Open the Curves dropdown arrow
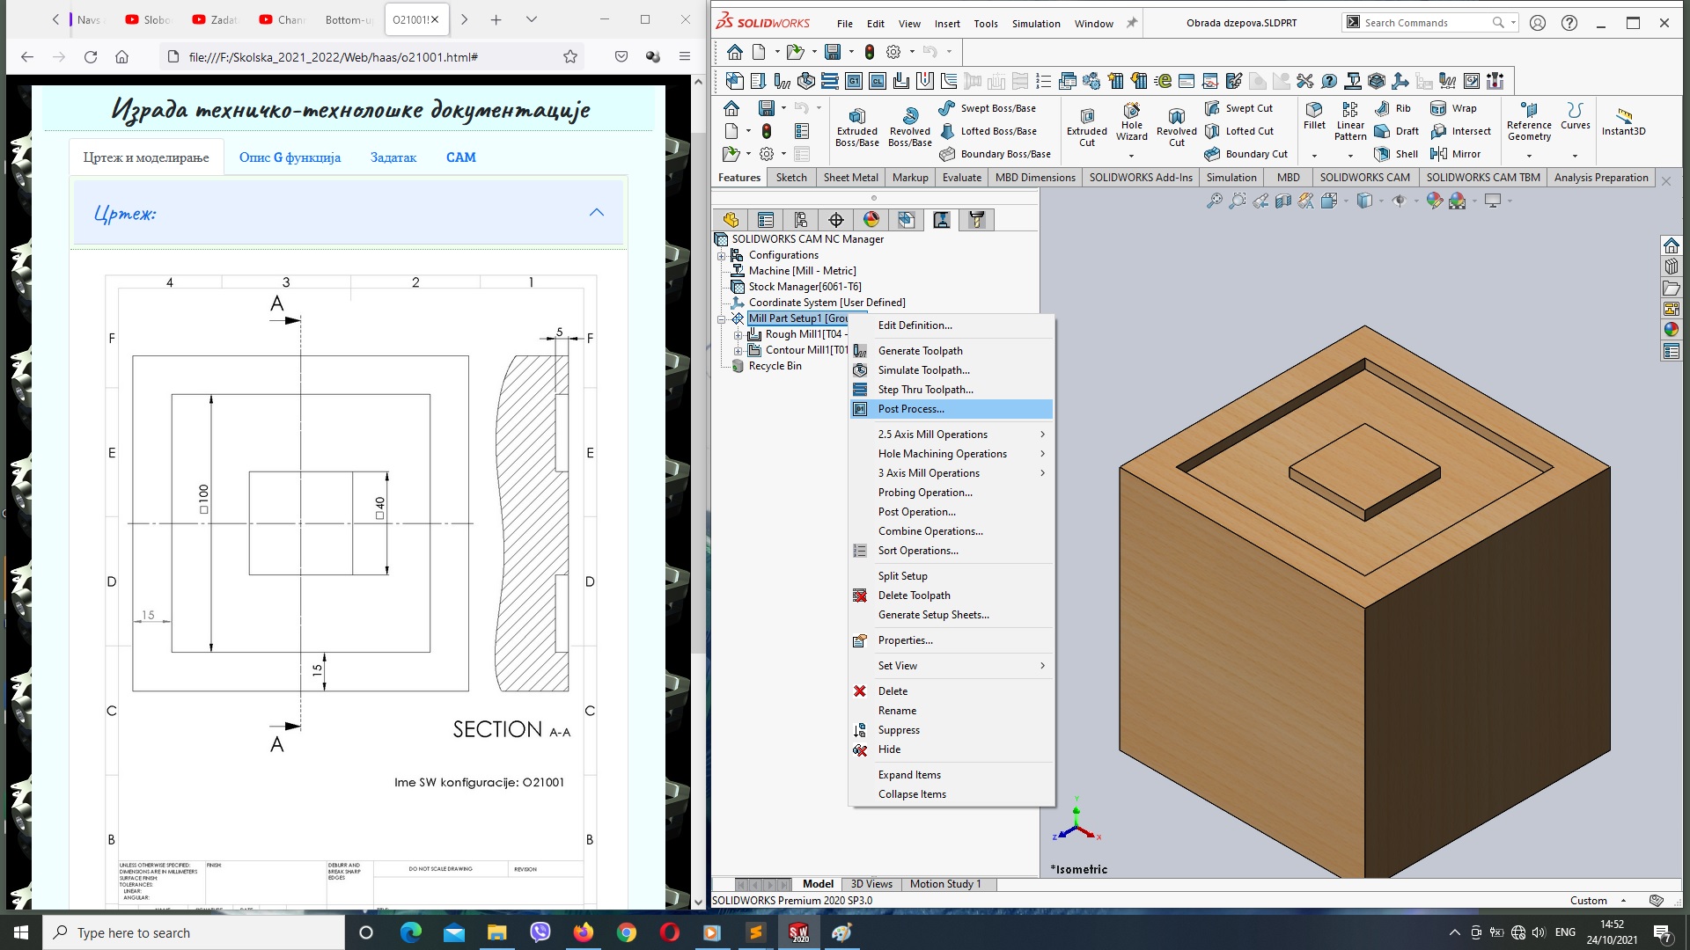Image resolution: width=1690 pixels, height=950 pixels. pos(1575,156)
